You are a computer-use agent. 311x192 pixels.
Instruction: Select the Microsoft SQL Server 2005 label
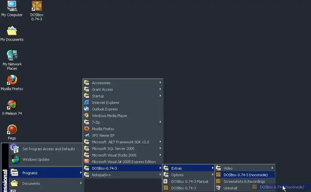[113, 149]
